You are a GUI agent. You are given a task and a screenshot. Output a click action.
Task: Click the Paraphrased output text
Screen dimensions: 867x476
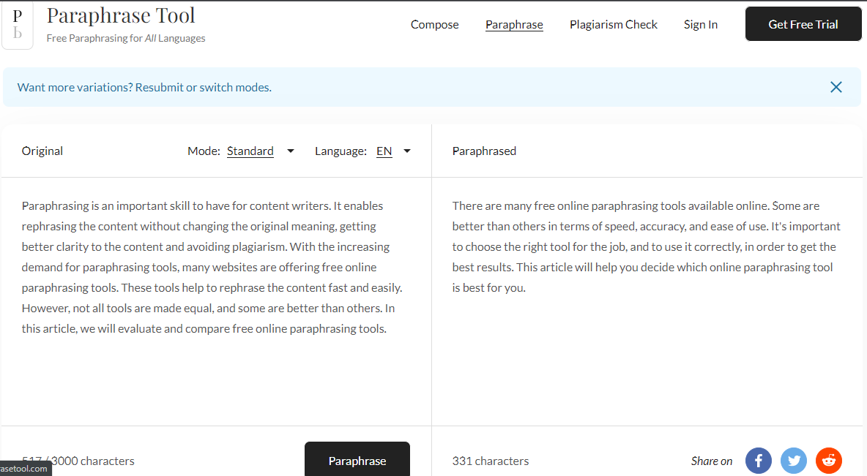click(x=646, y=247)
